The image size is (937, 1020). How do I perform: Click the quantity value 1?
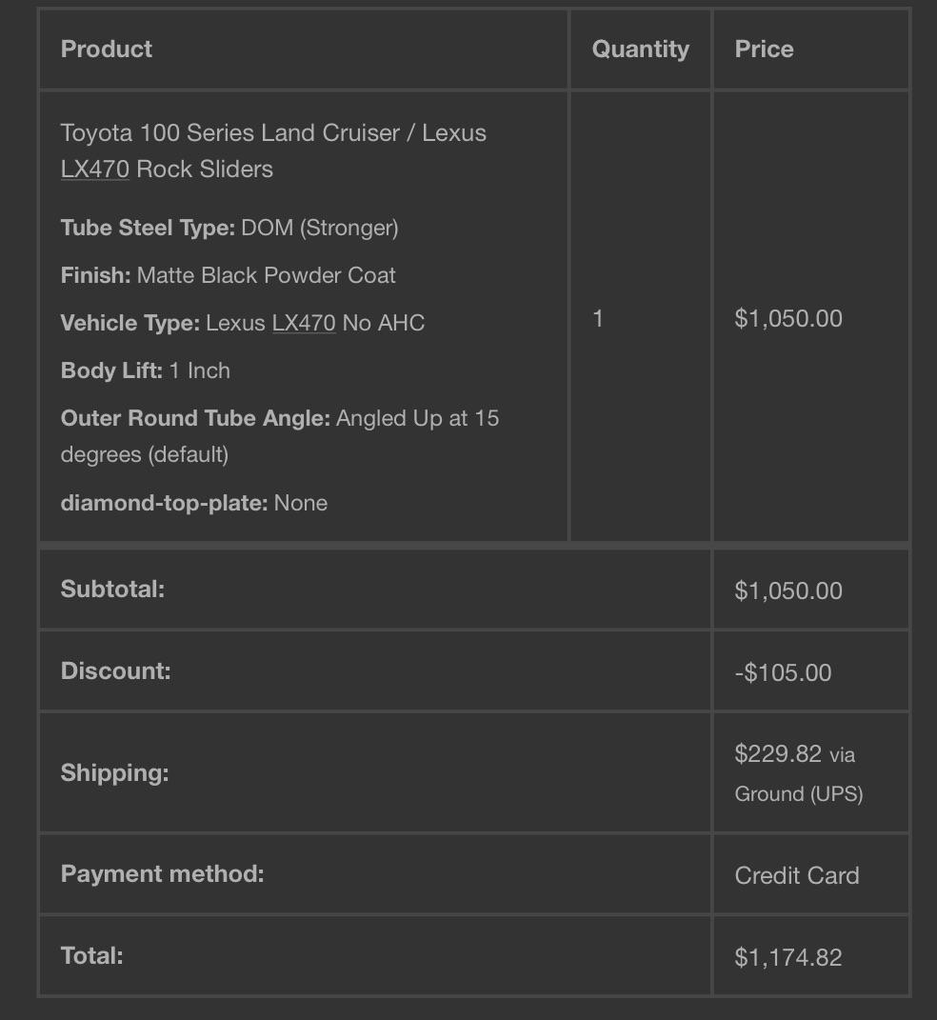[598, 319]
